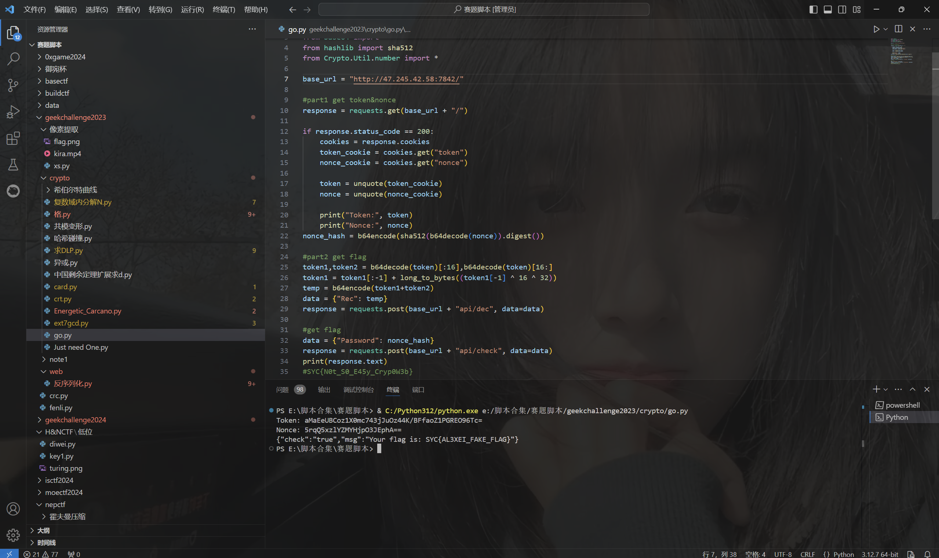Image resolution: width=939 pixels, height=558 pixels.
Task: Open Explorer Views and More Actions ellipsis
Action: point(252,29)
